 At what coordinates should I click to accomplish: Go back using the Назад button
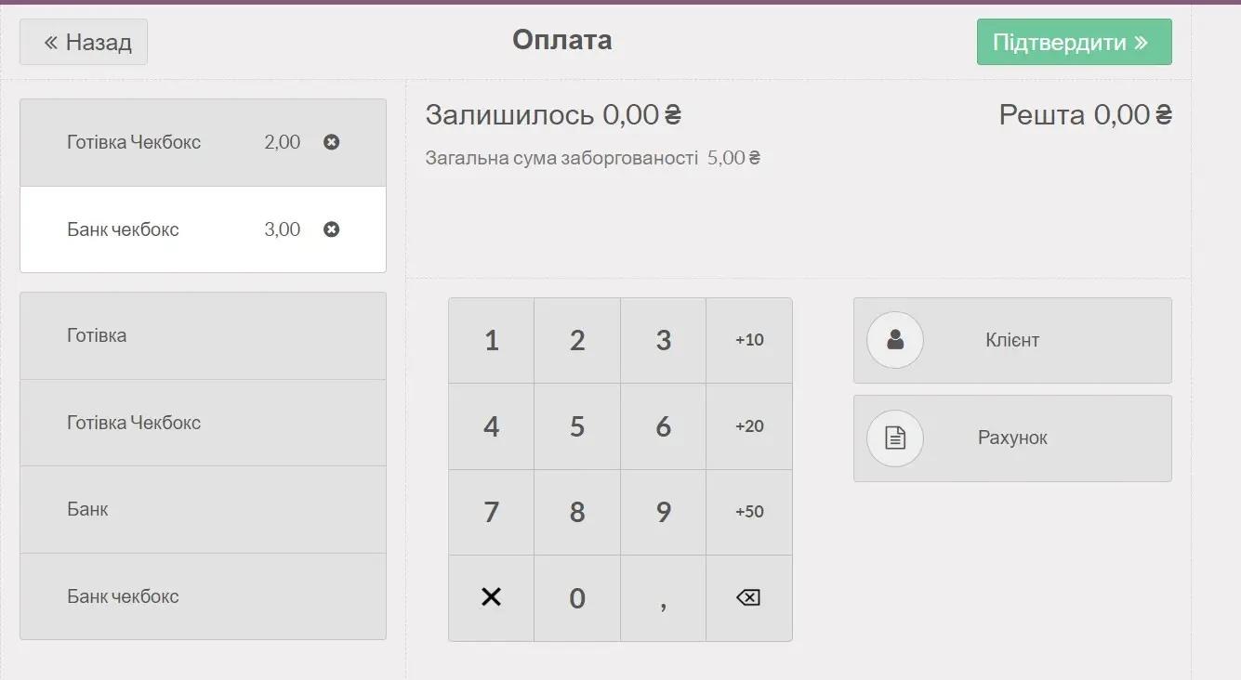tap(84, 42)
